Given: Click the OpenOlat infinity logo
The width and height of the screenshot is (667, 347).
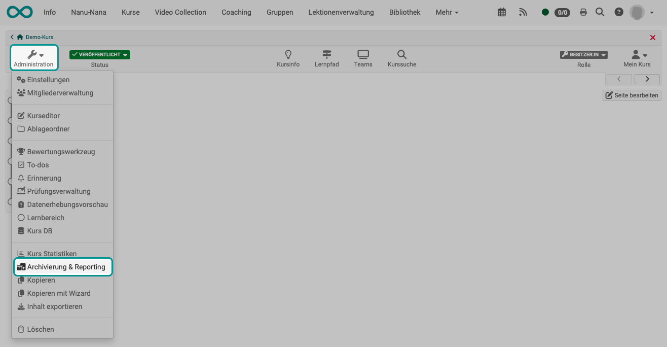Looking at the screenshot, I should (x=19, y=12).
